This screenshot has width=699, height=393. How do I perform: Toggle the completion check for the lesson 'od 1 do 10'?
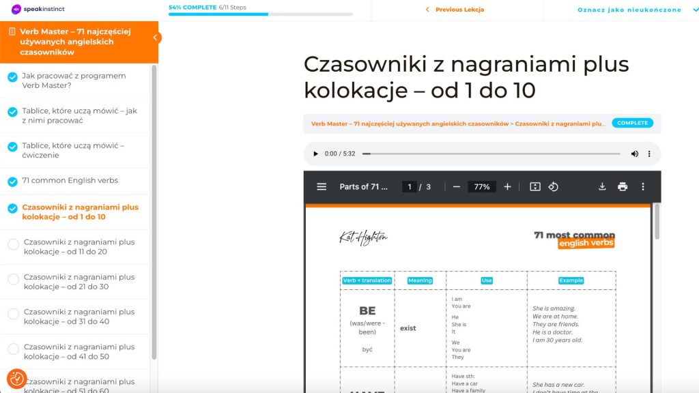pyautogui.click(x=12, y=209)
